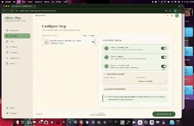
Task: Click the New Job wand icon
Action: (x=7, y=36)
